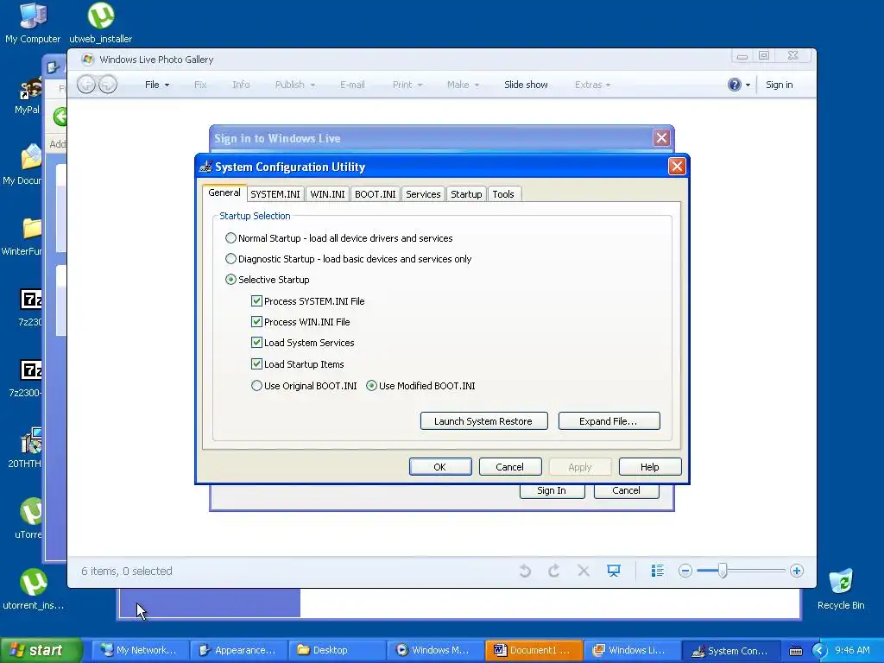Open the Extras dropdown in Photo Gallery
This screenshot has width=884, height=663.
tap(592, 85)
